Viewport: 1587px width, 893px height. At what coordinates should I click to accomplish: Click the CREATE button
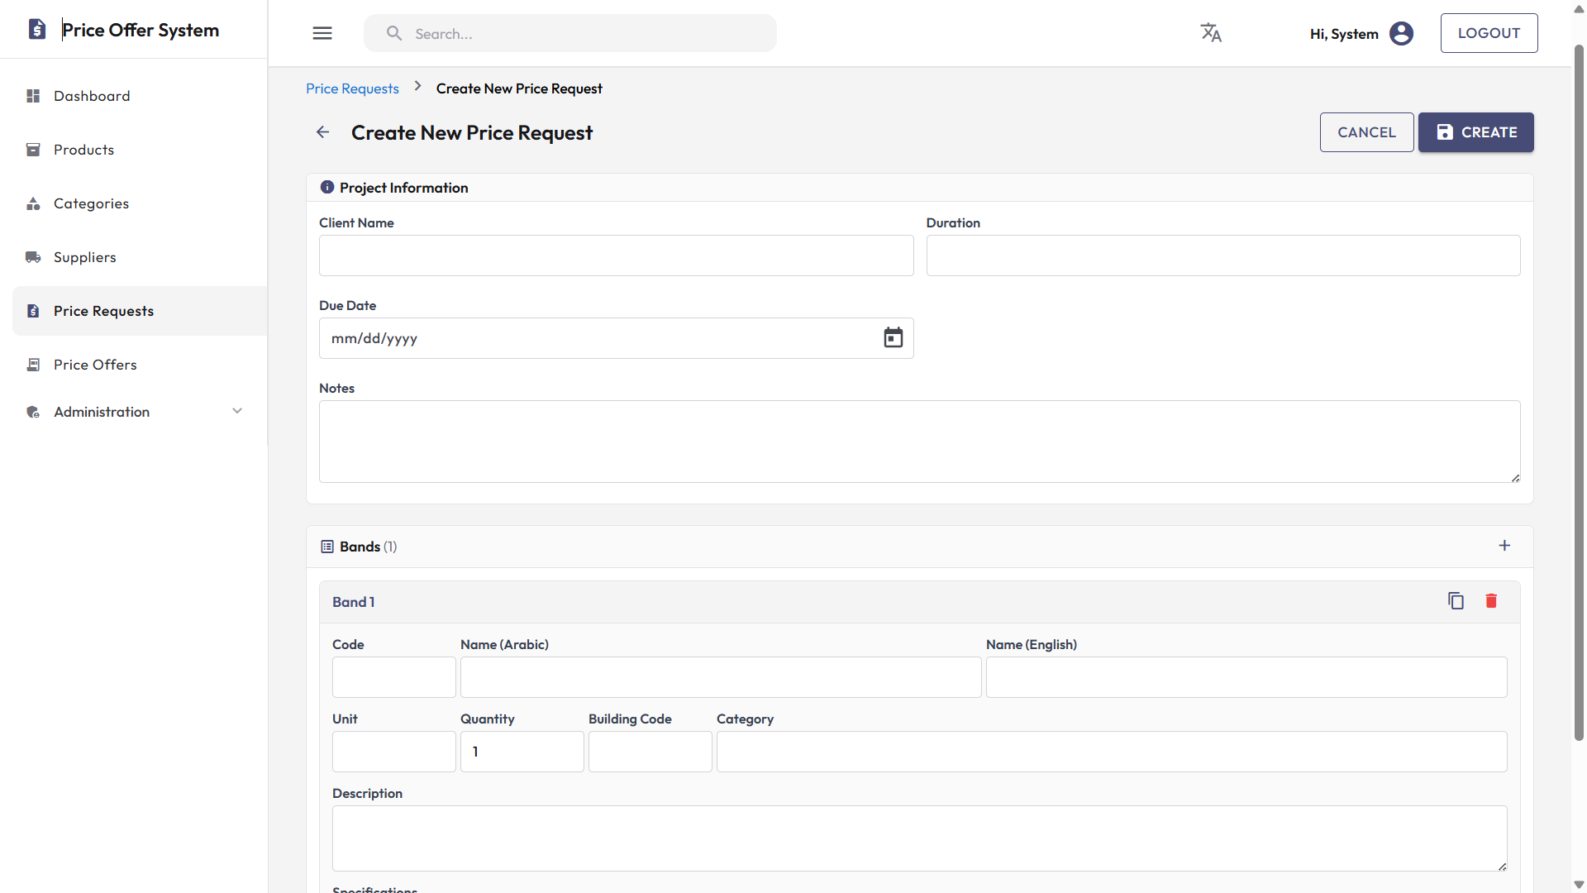[1475, 132]
